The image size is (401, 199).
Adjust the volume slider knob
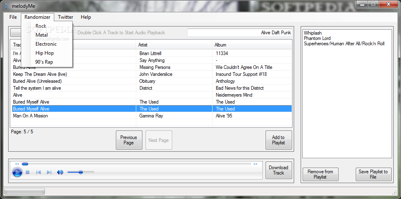[x=81, y=172]
